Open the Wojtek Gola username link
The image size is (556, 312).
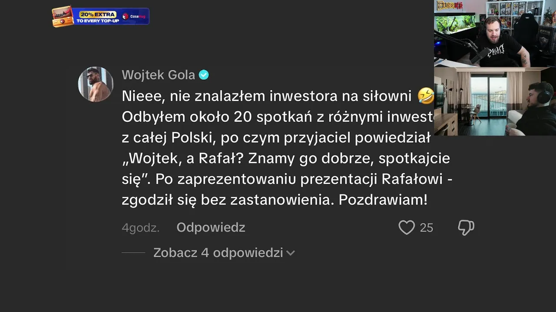(158, 75)
